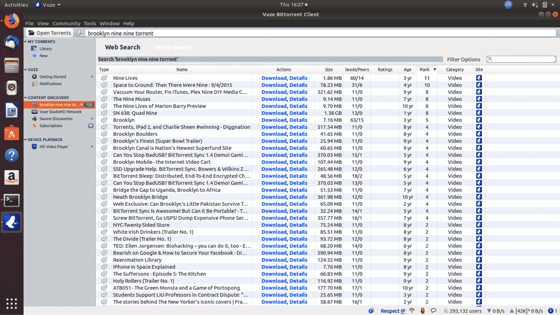Open Swarm Discoveries in the sidebar
The height and width of the screenshot is (315, 560).
click(56, 119)
